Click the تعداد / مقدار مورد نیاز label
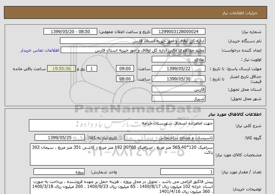Viewport: 275px width, 194px height. 241,172
